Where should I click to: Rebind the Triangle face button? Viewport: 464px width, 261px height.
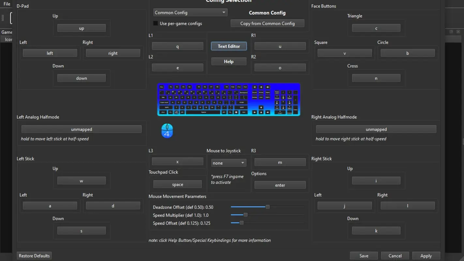pyautogui.click(x=376, y=28)
